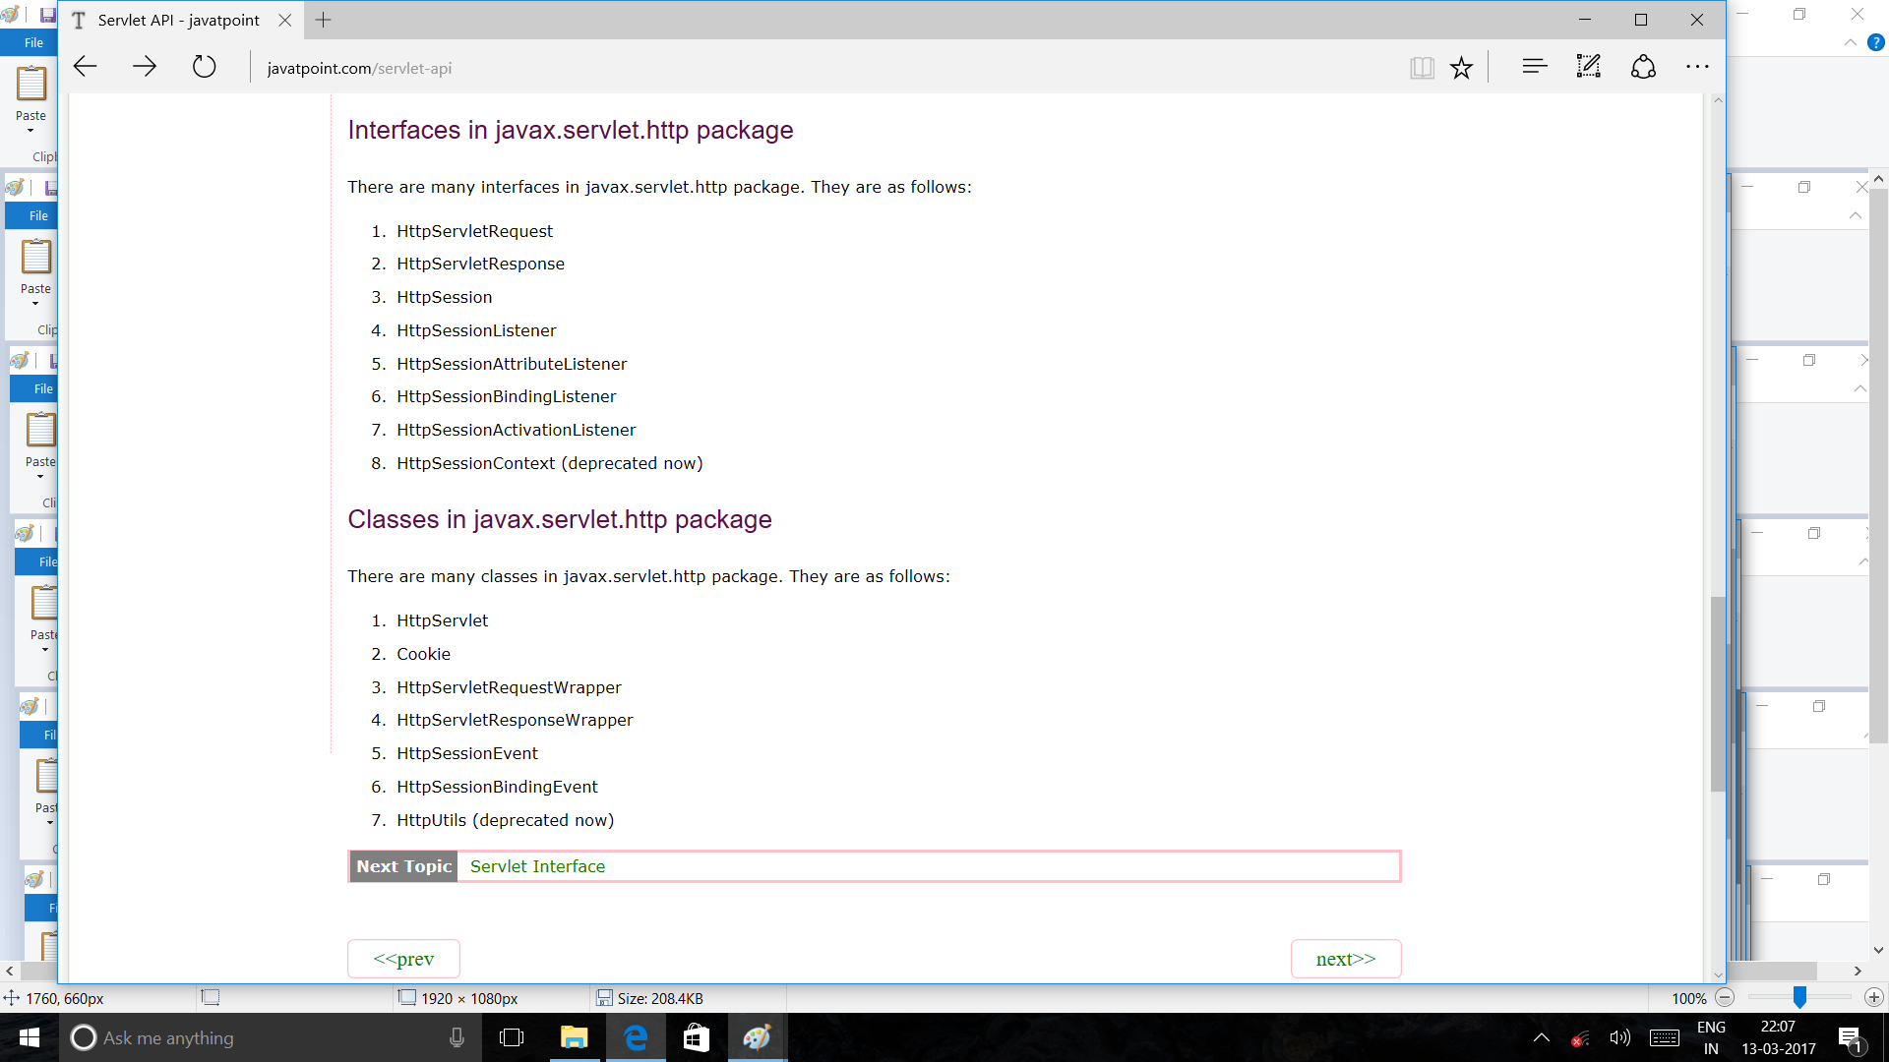Open the More actions ellipsis menu
This screenshot has width=1889, height=1062.
pyautogui.click(x=1697, y=67)
